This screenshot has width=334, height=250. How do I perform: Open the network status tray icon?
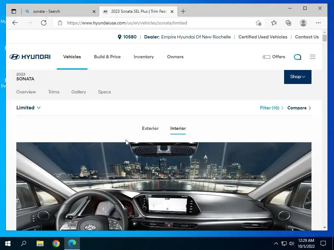coord(284,243)
